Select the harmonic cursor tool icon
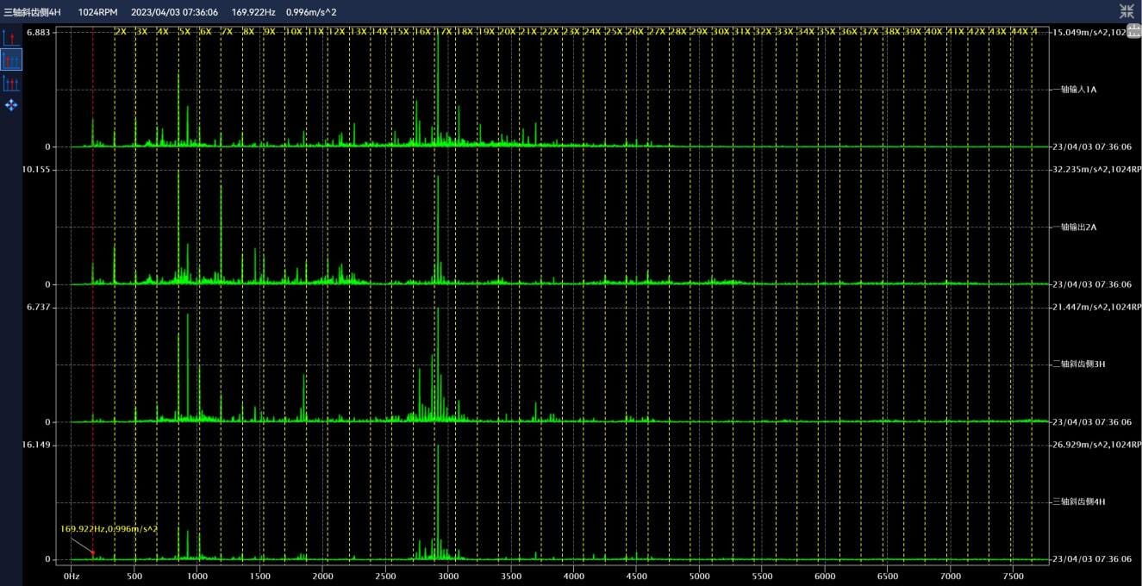The height and width of the screenshot is (586, 1142). click(11, 60)
